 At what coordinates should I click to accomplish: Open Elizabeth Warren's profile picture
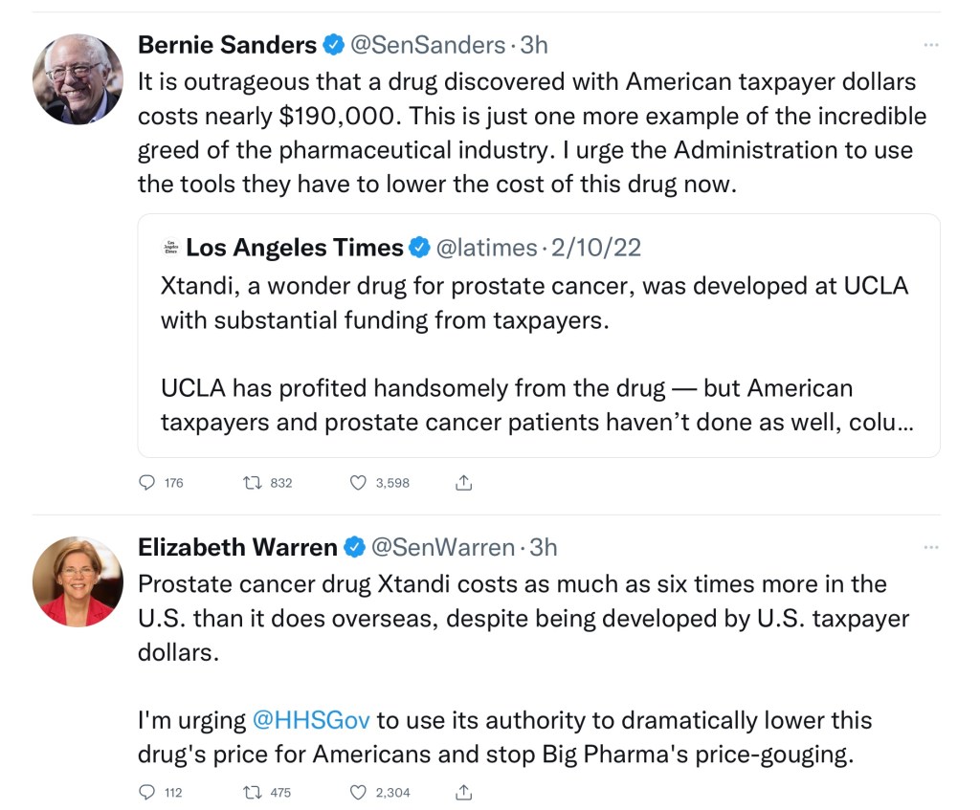(x=78, y=581)
